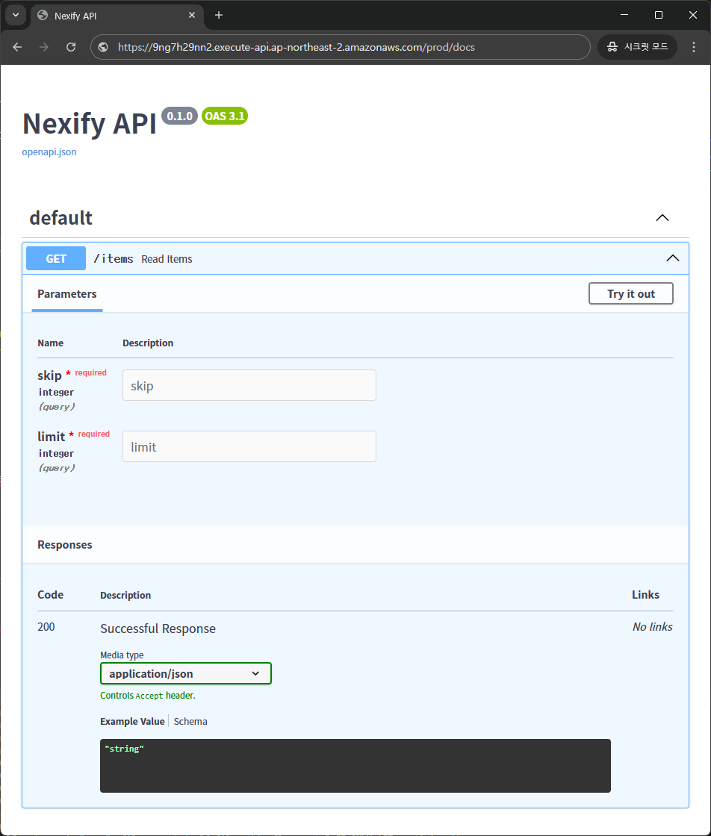Click the skip parameter input field
This screenshot has width=711, height=836.
coord(249,385)
